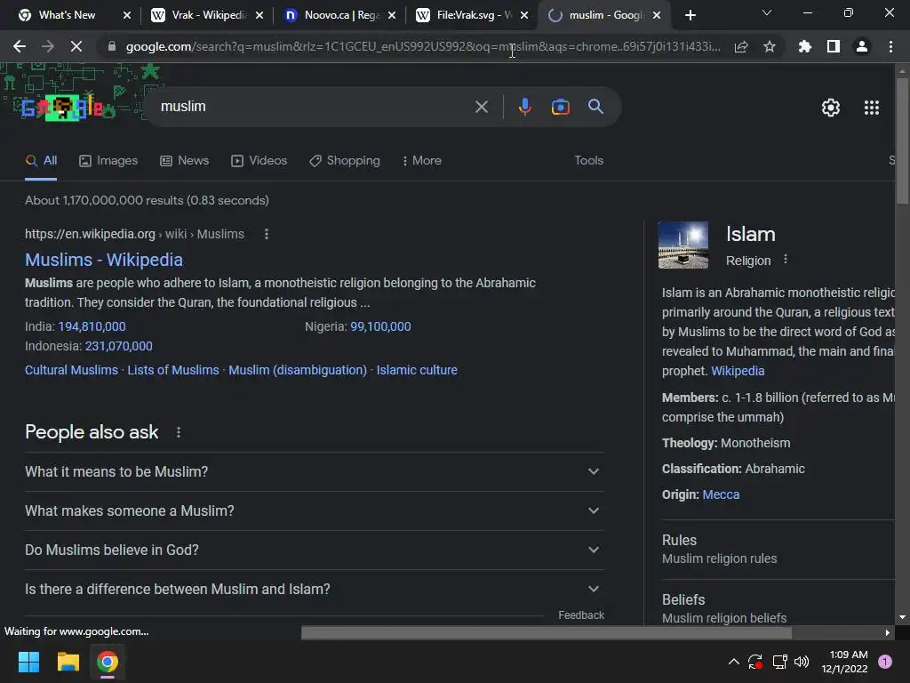Open the tab search chevron
Image resolution: width=910 pixels, height=683 pixels.
pos(767,12)
